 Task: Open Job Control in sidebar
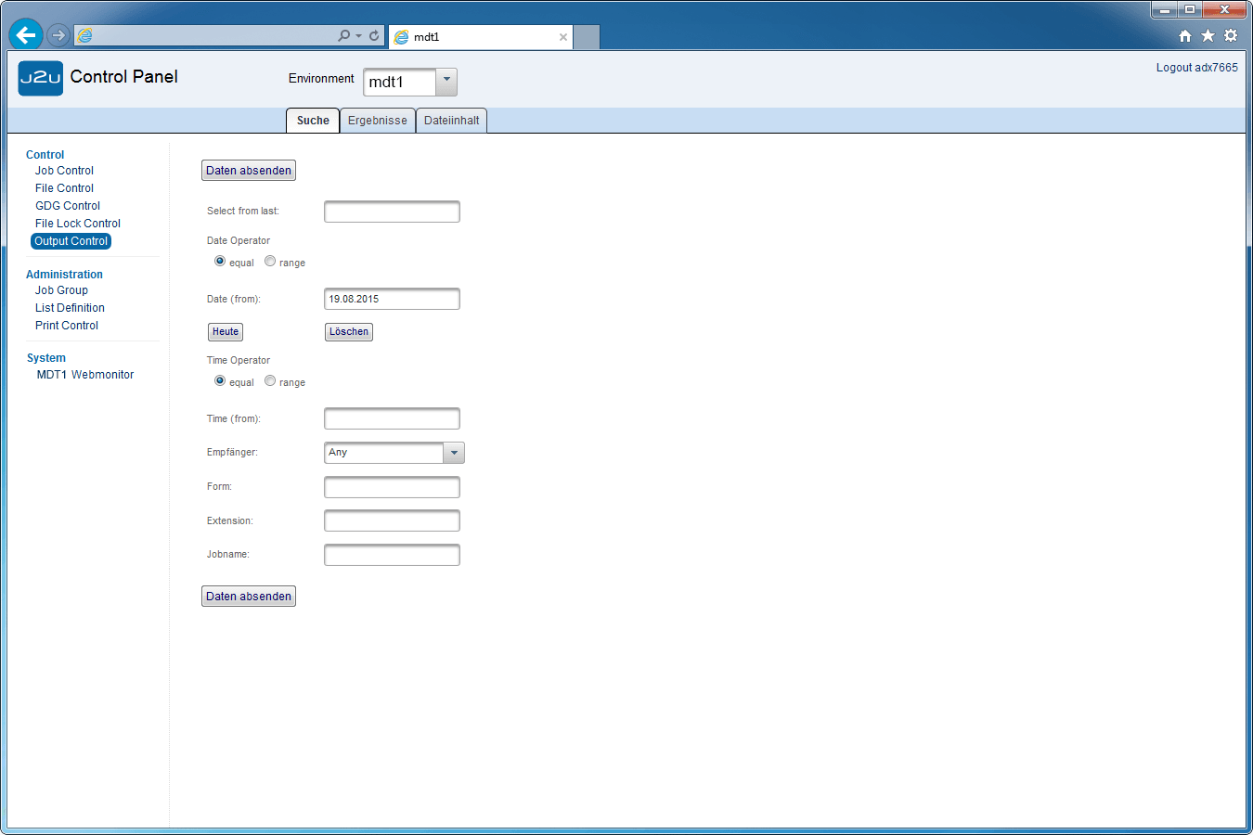pyautogui.click(x=64, y=171)
